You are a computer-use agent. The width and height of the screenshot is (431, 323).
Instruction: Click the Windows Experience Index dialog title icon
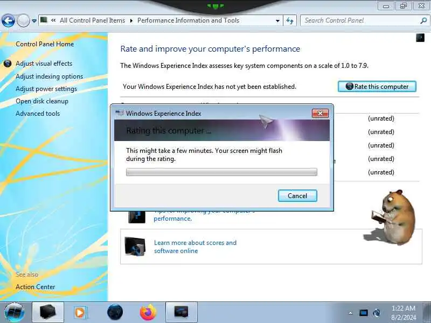click(x=120, y=113)
